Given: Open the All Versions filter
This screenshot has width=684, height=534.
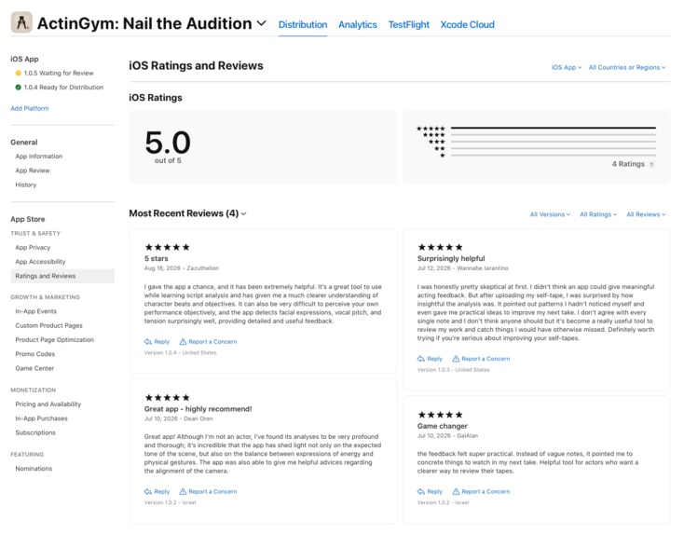Looking at the screenshot, I should point(550,214).
